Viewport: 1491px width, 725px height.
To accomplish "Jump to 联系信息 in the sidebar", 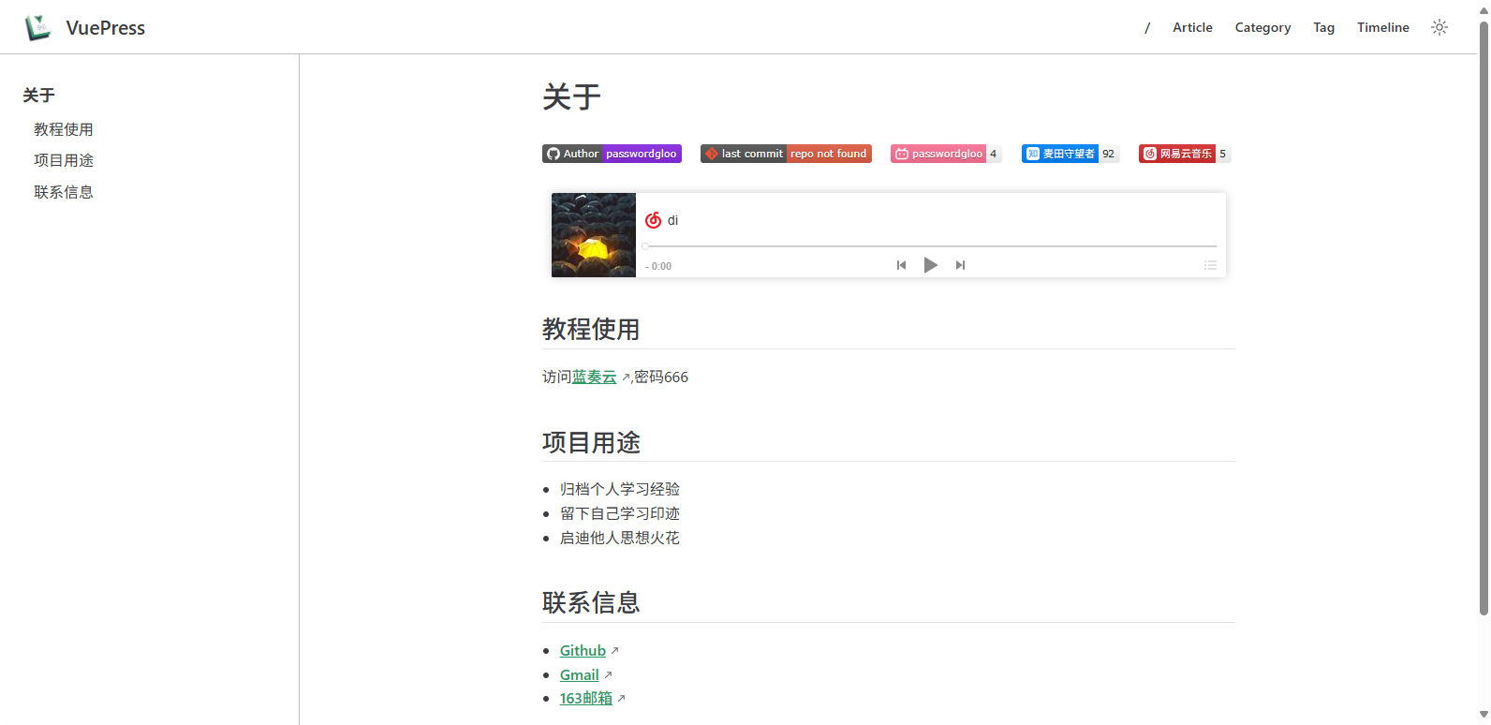I will pos(64,192).
